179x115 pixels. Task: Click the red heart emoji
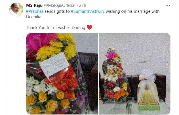(x=89, y=27)
